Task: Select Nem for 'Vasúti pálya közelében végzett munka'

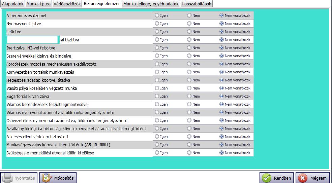Action: click(193, 88)
